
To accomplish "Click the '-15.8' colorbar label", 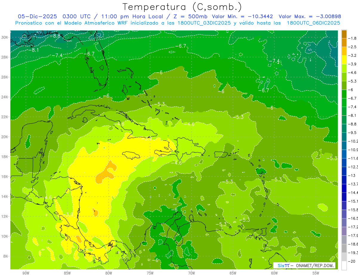I will [x=353, y=210].
